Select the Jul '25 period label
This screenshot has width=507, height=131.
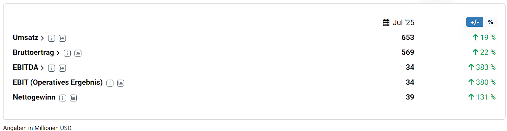(403, 22)
